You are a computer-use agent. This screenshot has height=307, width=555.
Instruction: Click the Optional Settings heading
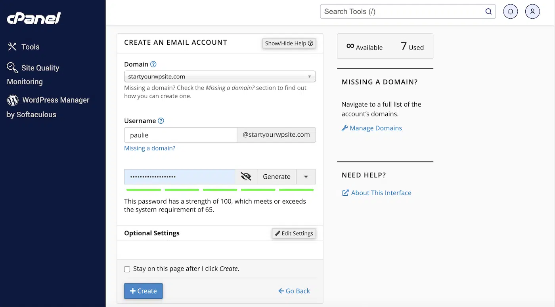point(152,233)
